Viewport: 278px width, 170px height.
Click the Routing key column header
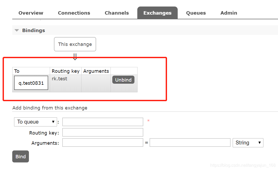coord(66,71)
